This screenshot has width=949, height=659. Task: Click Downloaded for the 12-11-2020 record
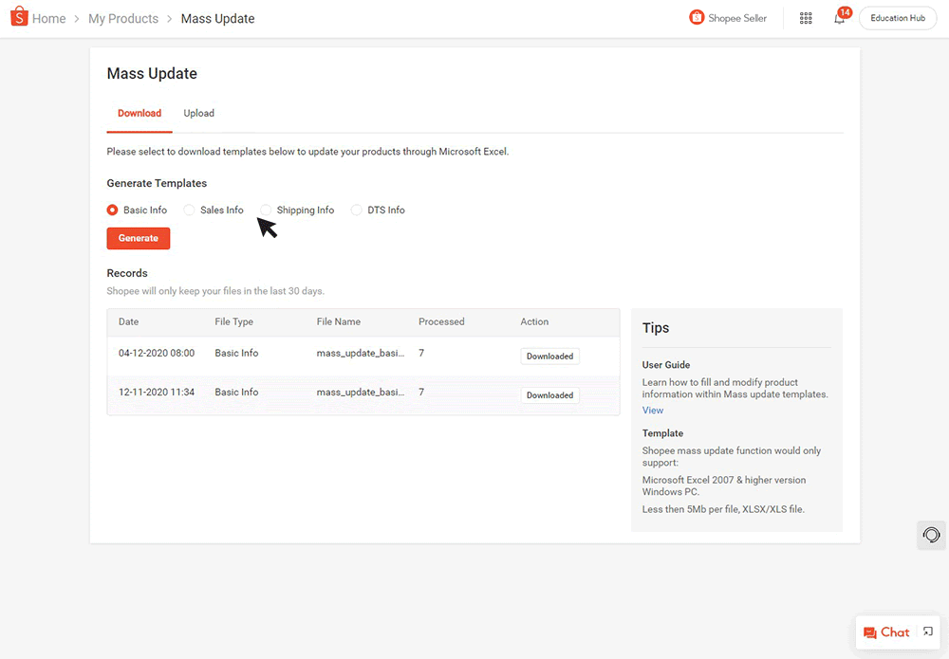[549, 394]
